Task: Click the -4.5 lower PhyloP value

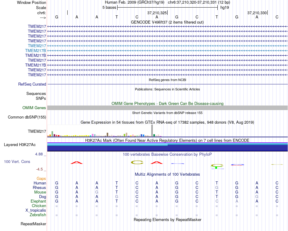Action: [39, 169]
